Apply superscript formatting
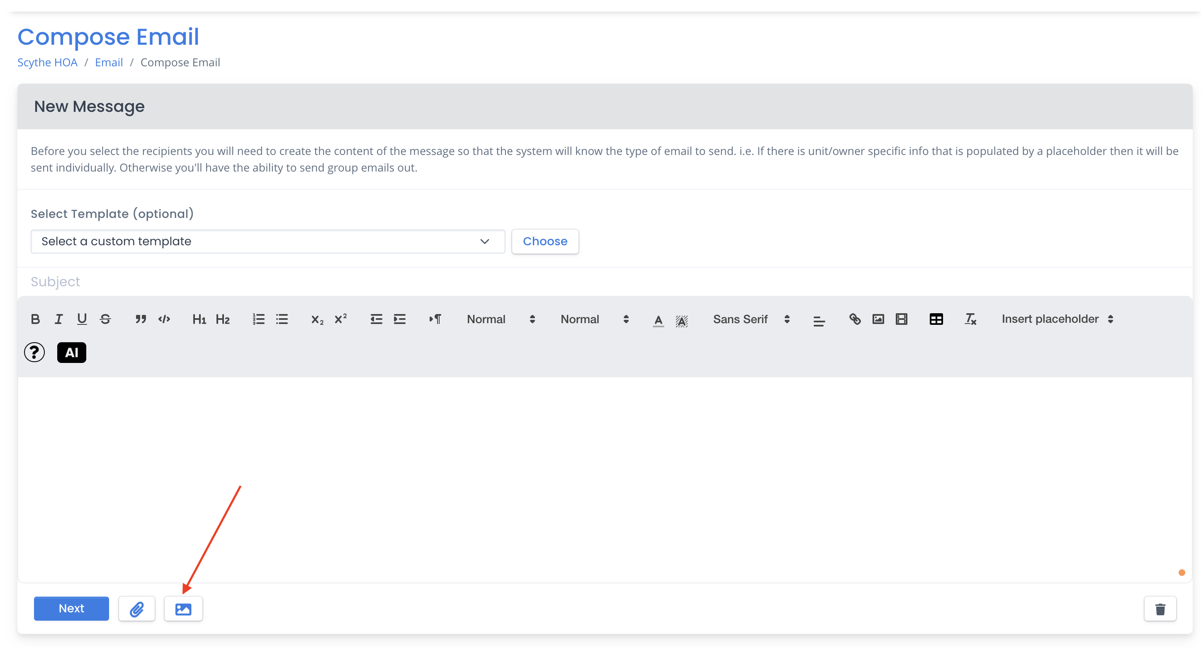 [341, 319]
